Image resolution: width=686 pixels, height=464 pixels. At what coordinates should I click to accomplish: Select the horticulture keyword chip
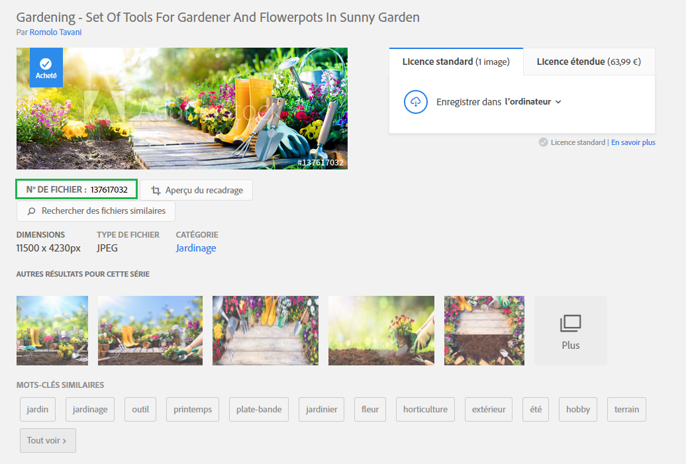pyautogui.click(x=425, y=409)
